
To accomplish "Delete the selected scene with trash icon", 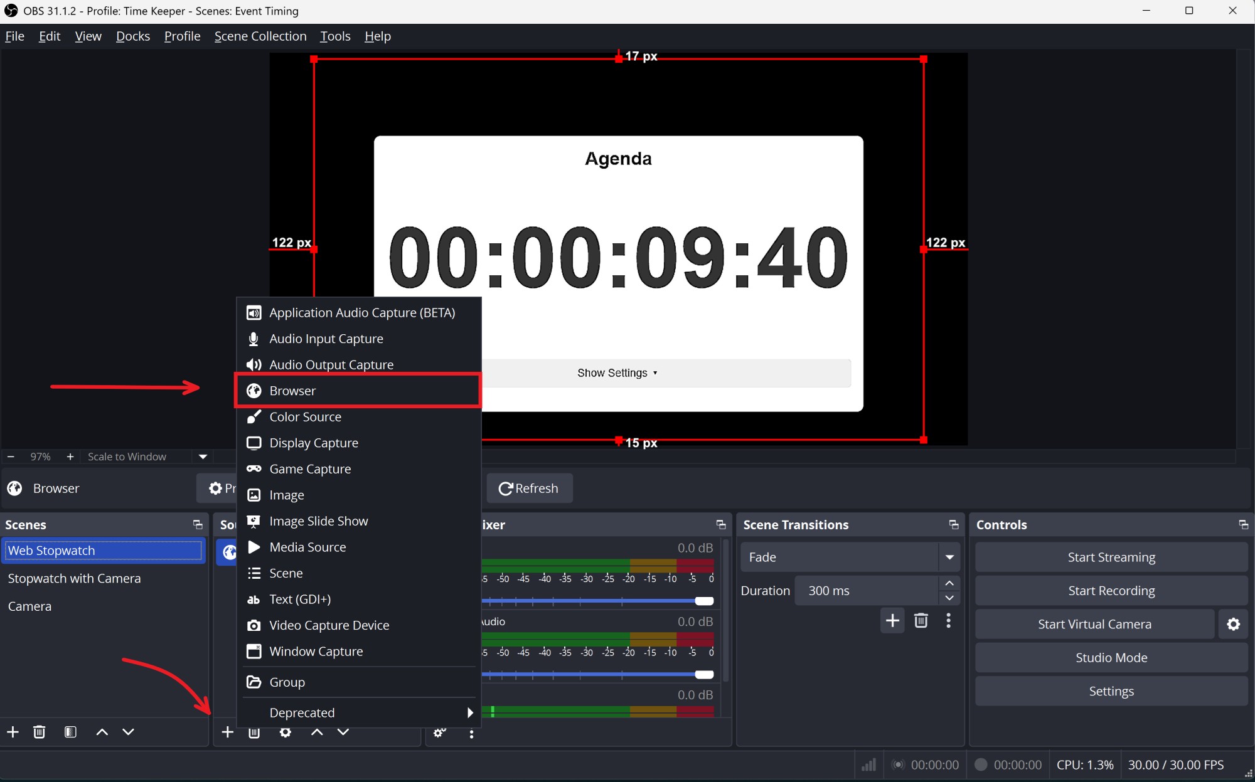I will (39, 732).
